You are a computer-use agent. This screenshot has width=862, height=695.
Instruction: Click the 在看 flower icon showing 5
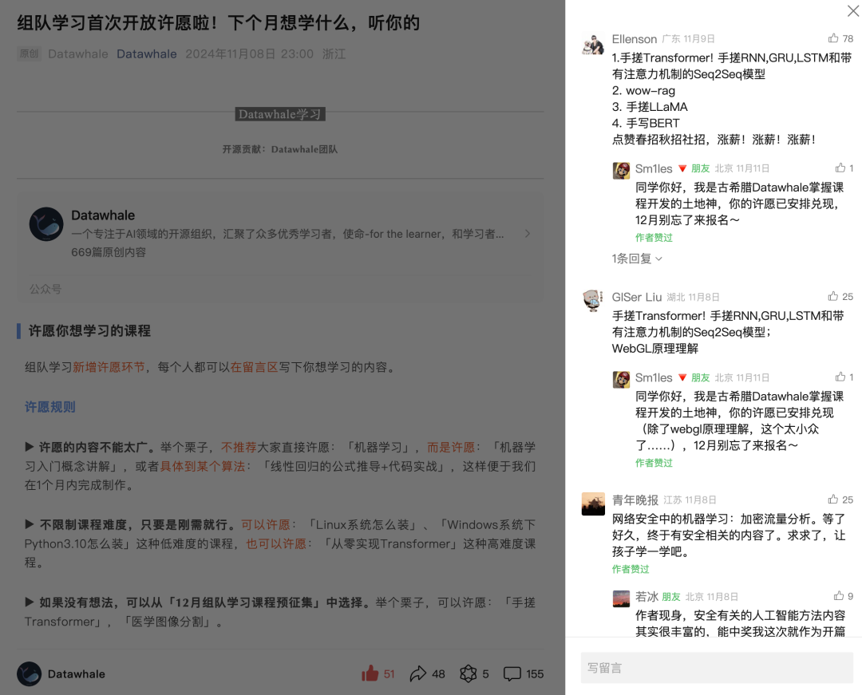469,673
